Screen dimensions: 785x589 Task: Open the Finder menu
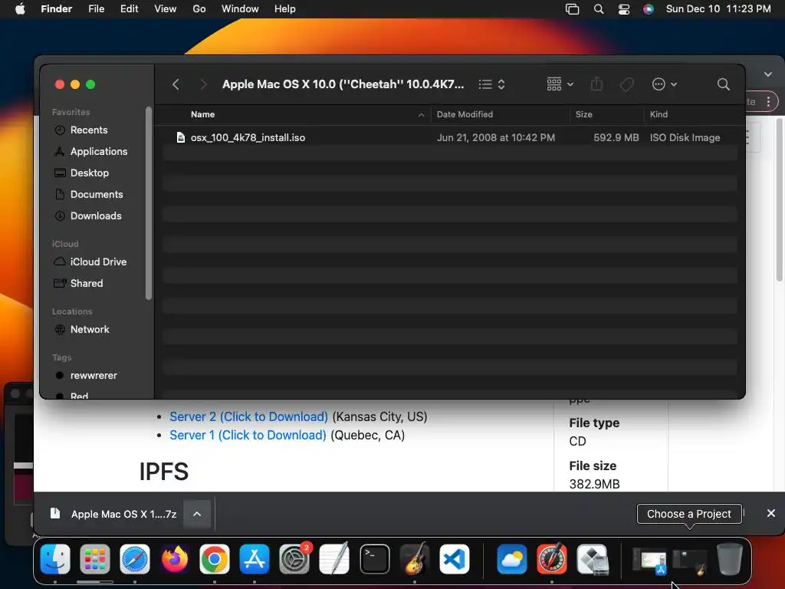56,8
